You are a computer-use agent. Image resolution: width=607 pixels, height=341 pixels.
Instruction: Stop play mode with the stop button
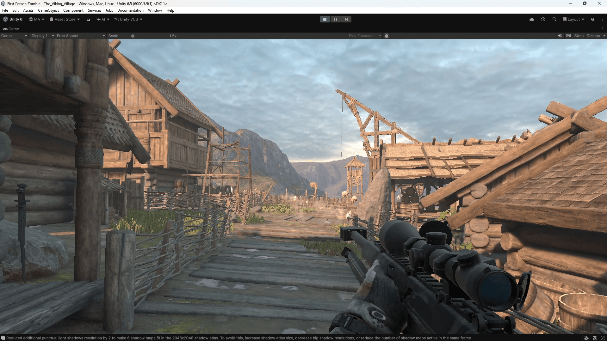coord(325,19)
